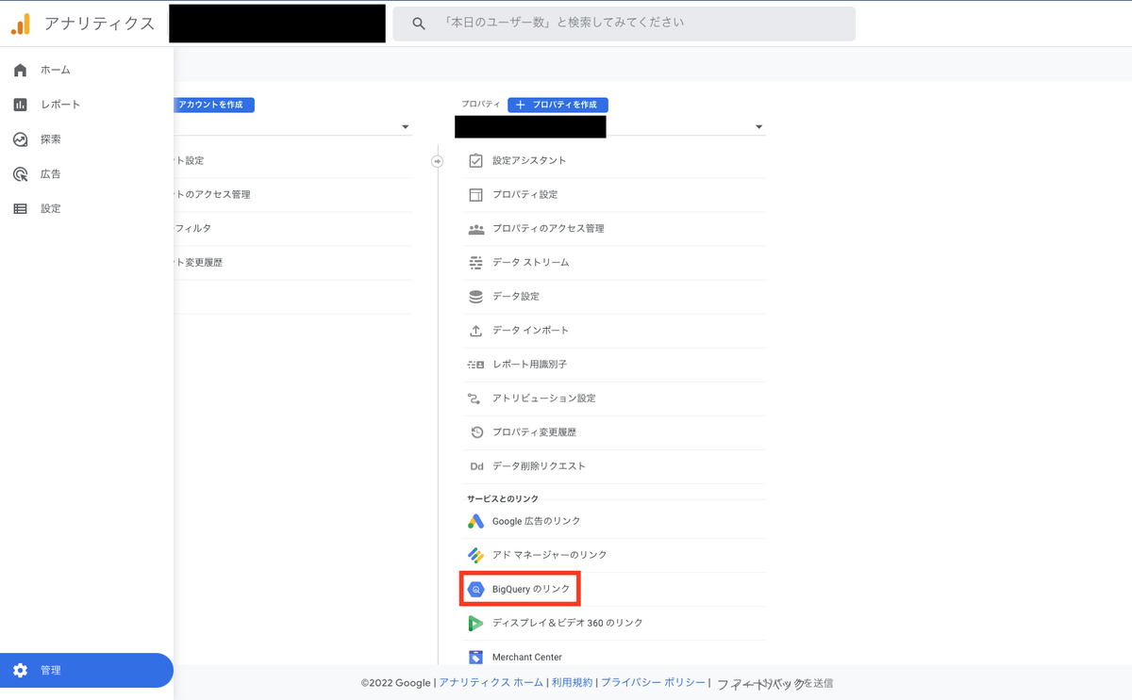Click the Advertising (広告) icon

coord(20,174)
